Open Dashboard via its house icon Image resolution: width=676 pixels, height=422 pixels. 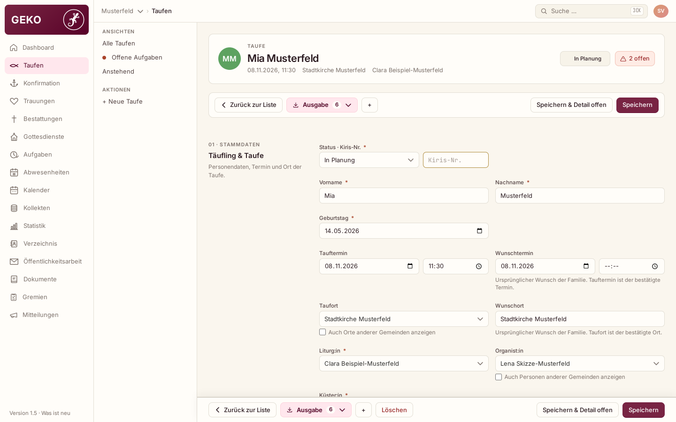(14, 47)
